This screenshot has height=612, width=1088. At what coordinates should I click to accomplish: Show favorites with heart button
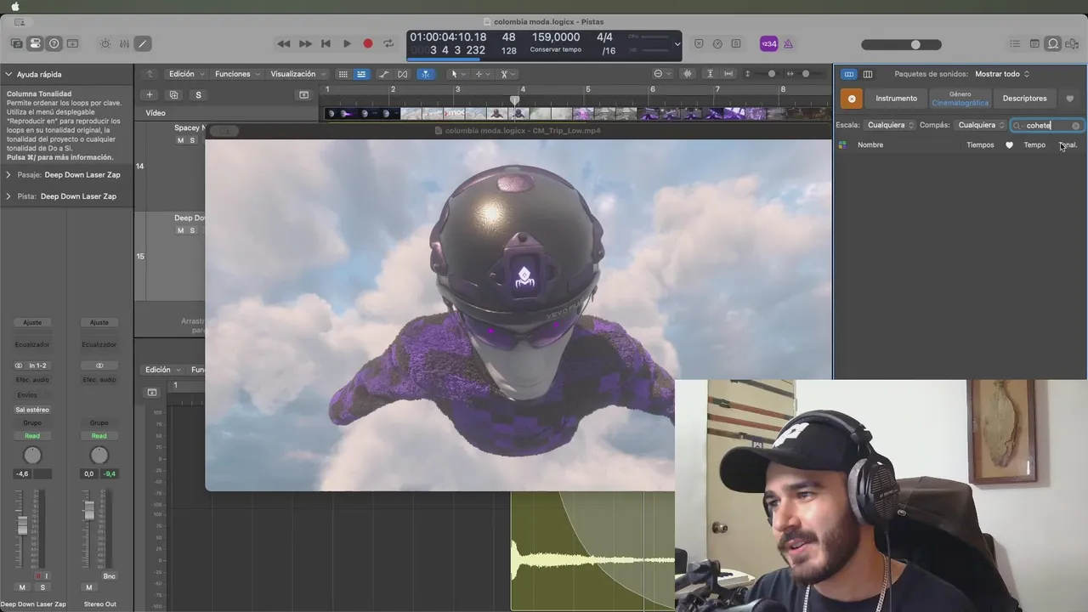pos(1069,99)
